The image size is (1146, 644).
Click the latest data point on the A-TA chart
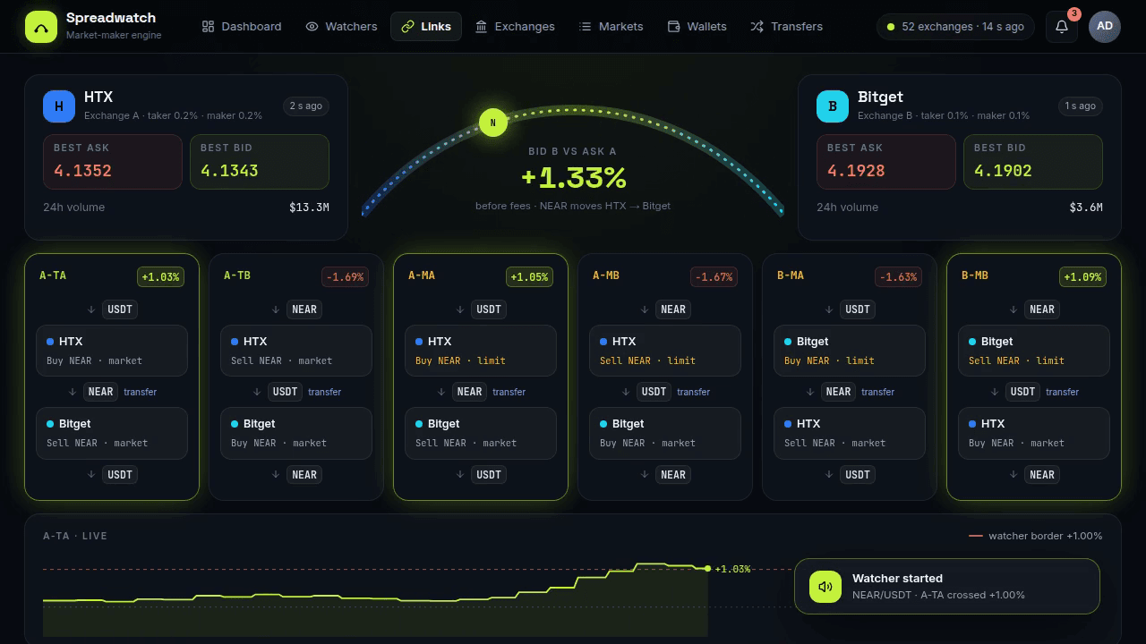tap(707, 569)
